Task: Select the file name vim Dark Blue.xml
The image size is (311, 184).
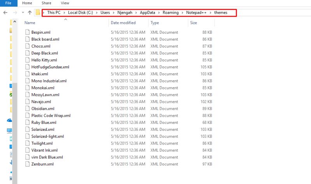Action: pos(47,157)
